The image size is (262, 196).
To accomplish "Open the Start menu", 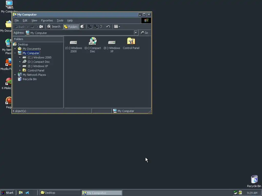I will pyautogui.click(x=7, y=193).
